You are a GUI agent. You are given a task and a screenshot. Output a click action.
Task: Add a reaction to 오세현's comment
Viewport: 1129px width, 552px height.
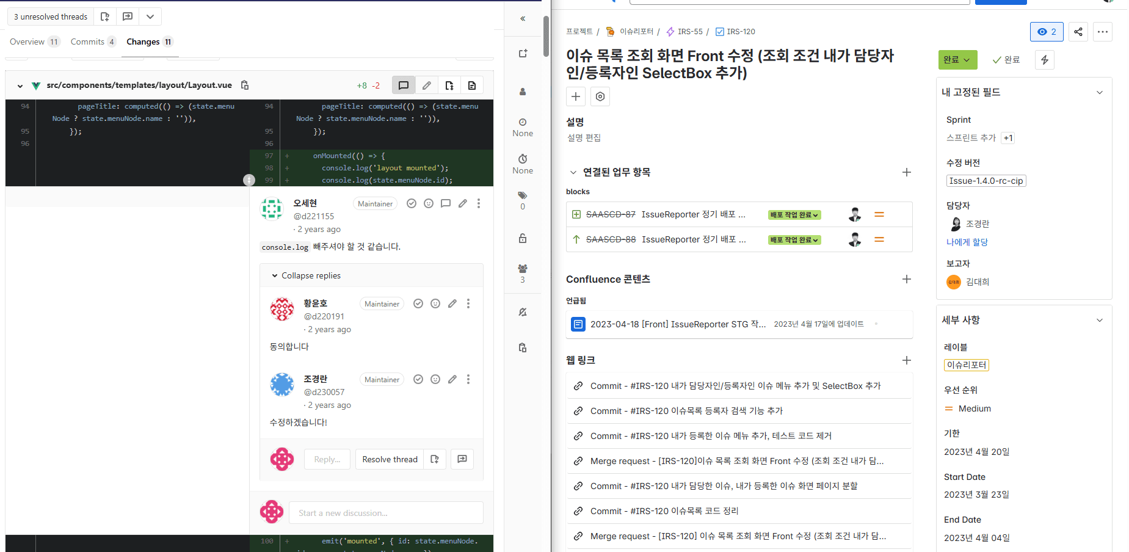[429, 204]
